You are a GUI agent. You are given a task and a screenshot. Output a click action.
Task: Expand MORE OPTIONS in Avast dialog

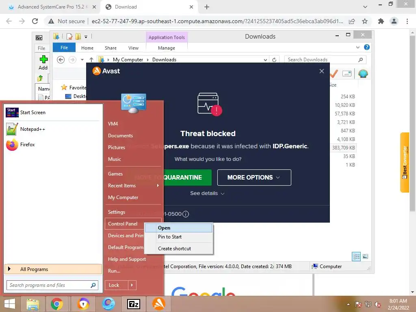[x=254, y=178]
